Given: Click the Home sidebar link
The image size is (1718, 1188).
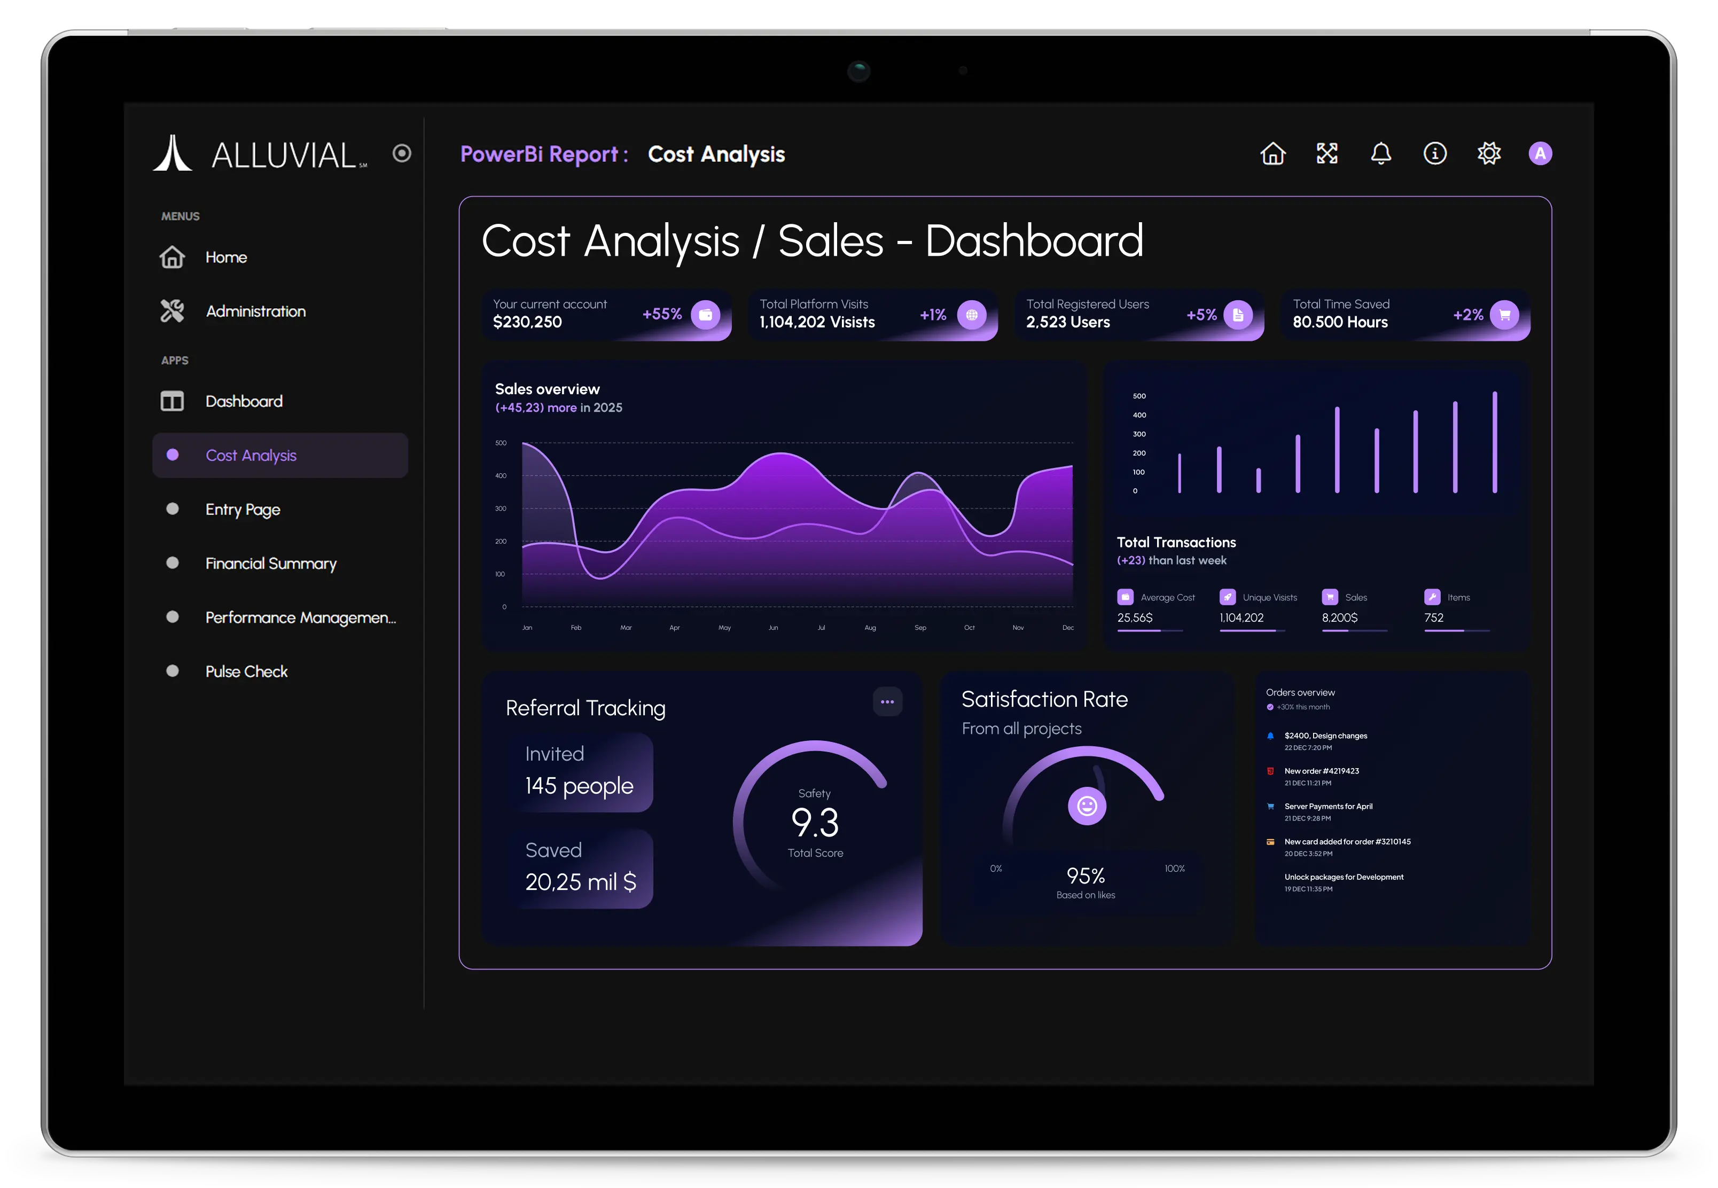Looking at the screenshot, I should 225,257.
